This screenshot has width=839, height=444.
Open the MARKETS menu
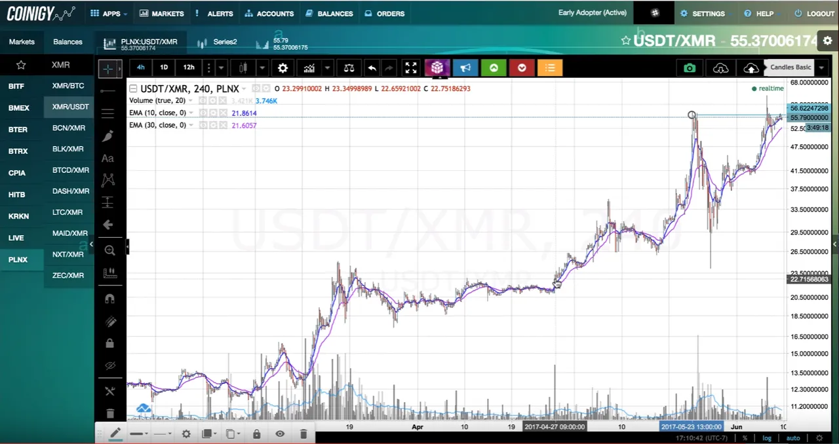coord(162,14)
